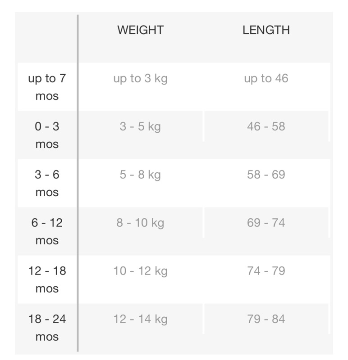Click the LENGTH column header
The image size is (348, 360).
(266, 30)
